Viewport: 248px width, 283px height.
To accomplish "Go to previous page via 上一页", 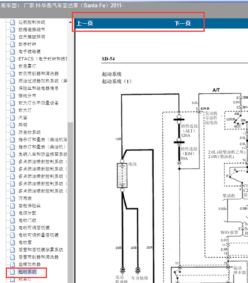I will (x=85, y=23).
